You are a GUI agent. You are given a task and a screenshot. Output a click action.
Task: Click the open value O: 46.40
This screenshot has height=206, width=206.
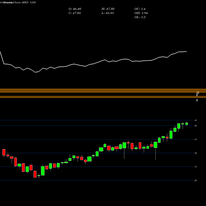75,9
